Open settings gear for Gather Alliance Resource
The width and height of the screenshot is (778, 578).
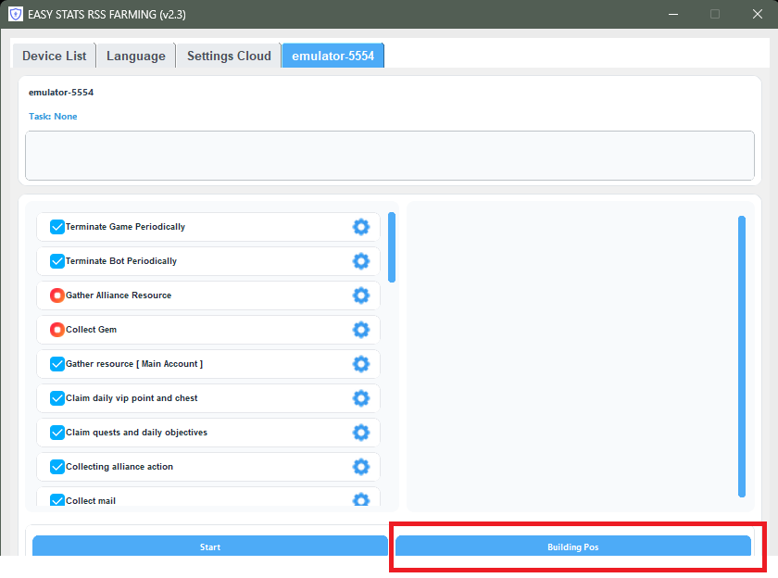coord(360,295)
